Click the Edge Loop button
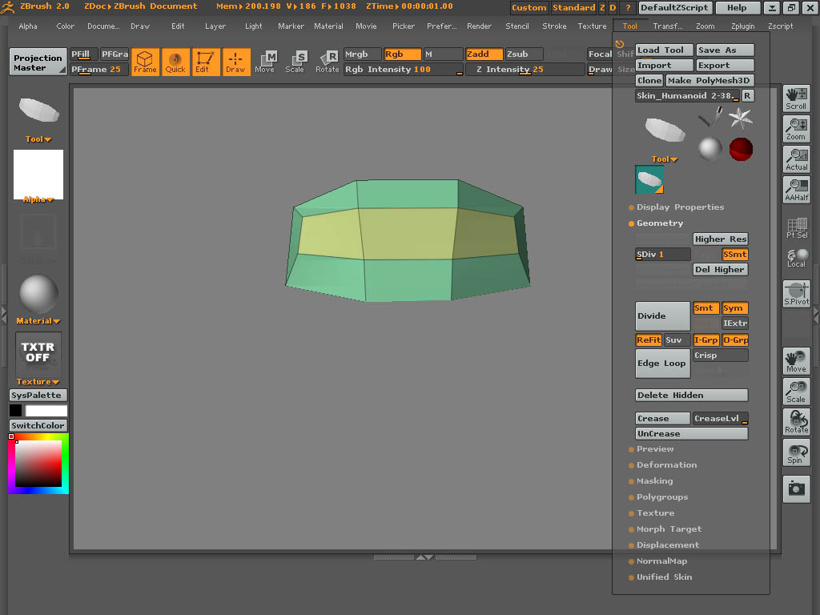Screen dimensions: 820x615 pyautogui.click(x=662, y=364)
